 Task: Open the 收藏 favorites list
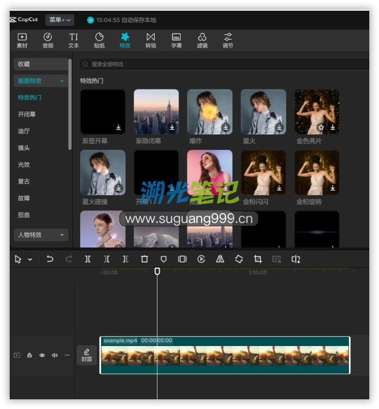[41, 64]
